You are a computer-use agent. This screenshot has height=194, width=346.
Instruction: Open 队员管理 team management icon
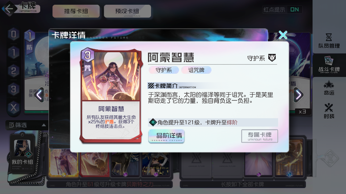tap(329, 41)
